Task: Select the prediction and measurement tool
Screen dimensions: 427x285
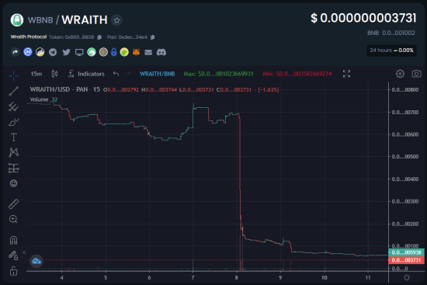Action: coord(14,168)
